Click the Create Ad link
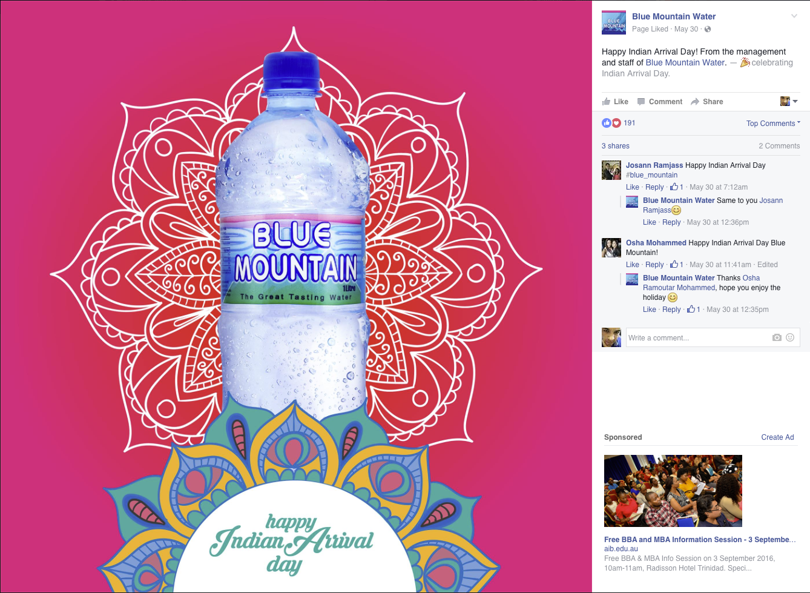810x593 pixels. click(x=777, y=437)
